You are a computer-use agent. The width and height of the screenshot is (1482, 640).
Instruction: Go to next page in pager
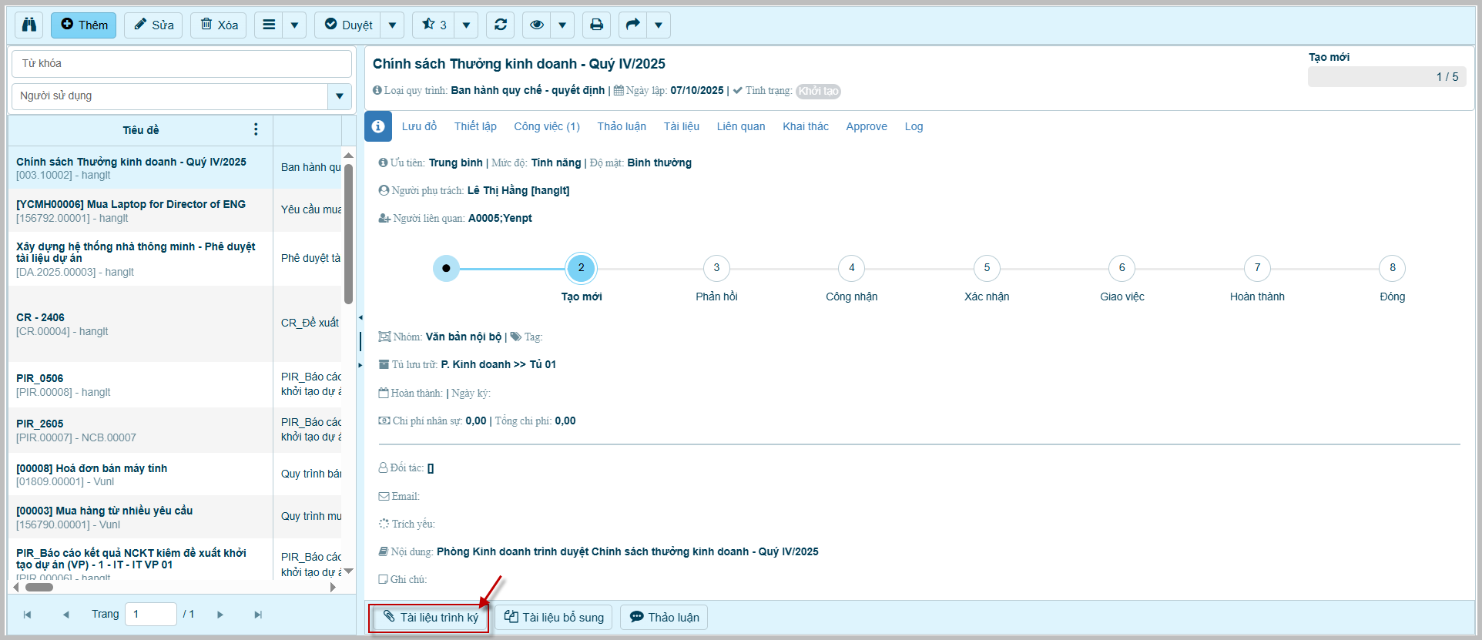220,615
